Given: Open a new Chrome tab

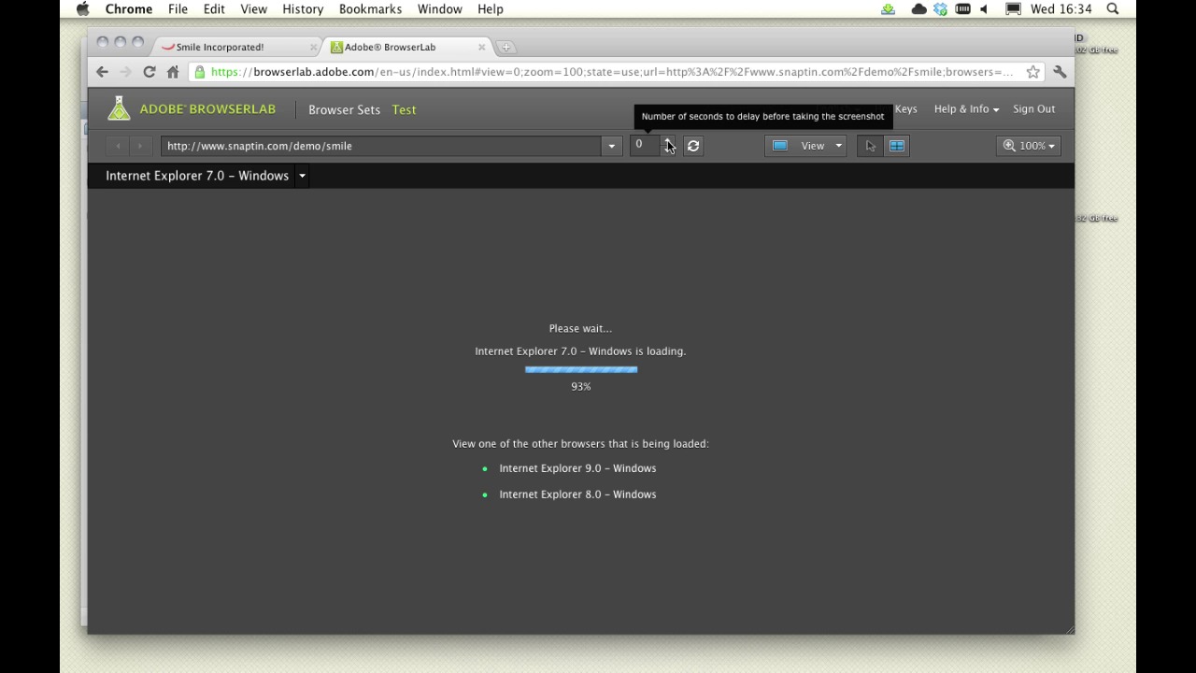Looking at the screenshot, I should 505,47.
